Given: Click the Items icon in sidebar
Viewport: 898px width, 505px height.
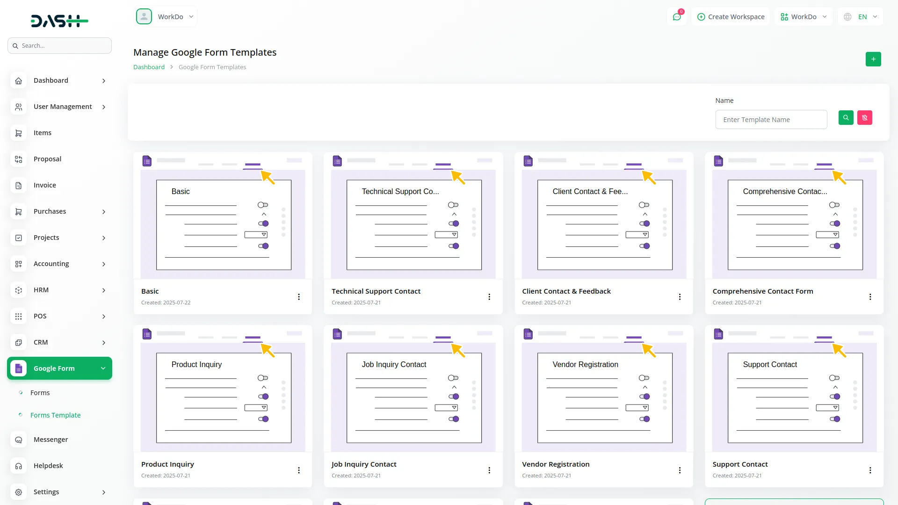Looking at the screenshot, I should (x=18, y=133).
